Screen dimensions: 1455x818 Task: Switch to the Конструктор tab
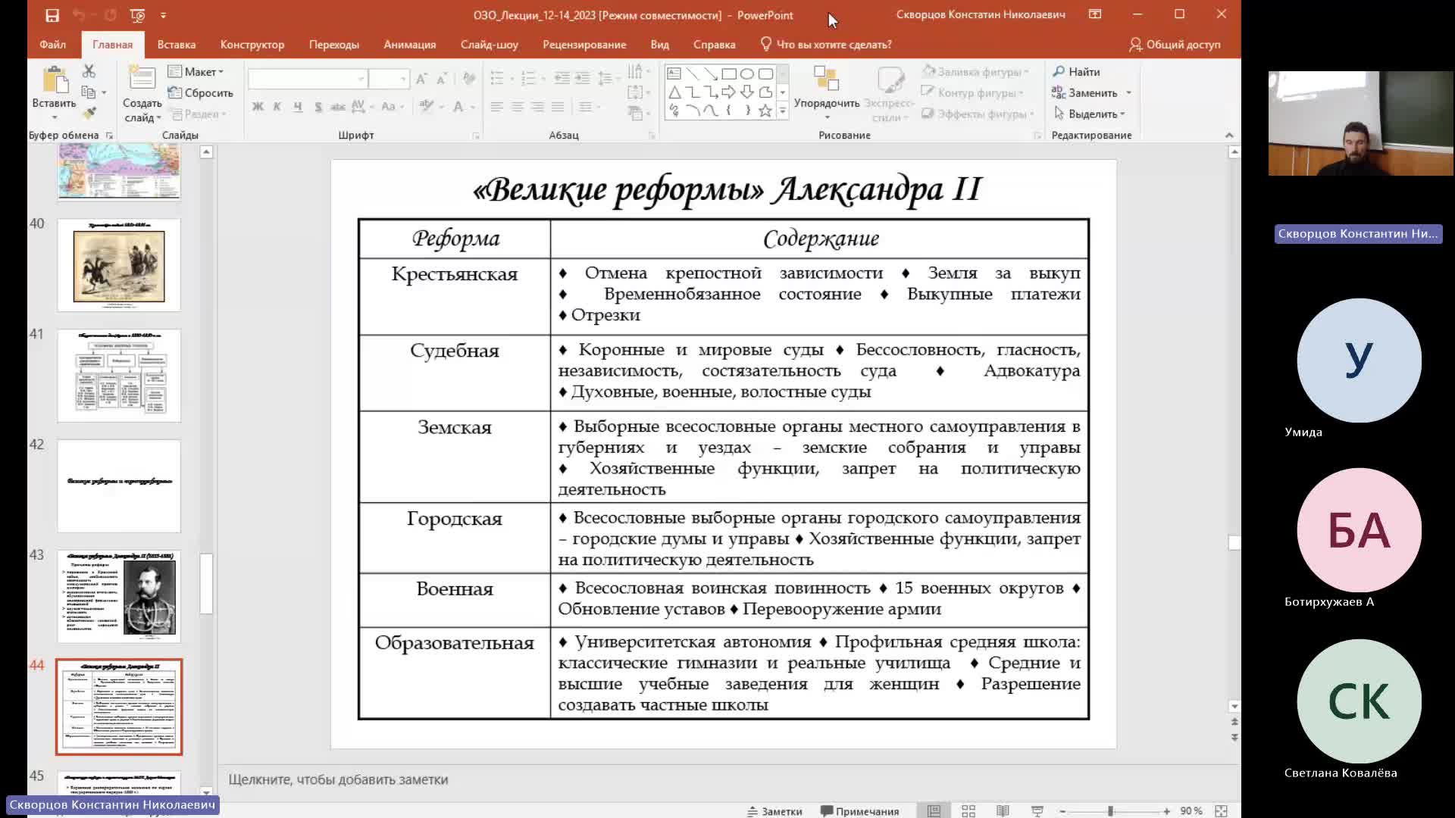pos(252,45)
